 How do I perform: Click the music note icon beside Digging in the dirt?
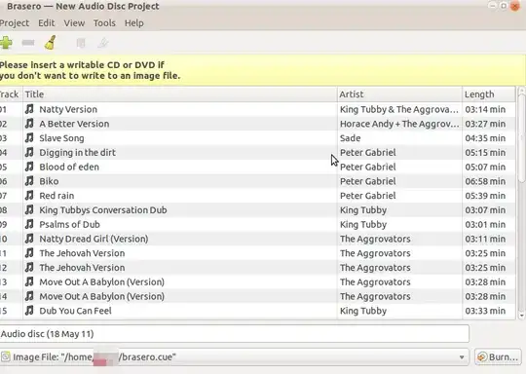click(x=29, y=152)
